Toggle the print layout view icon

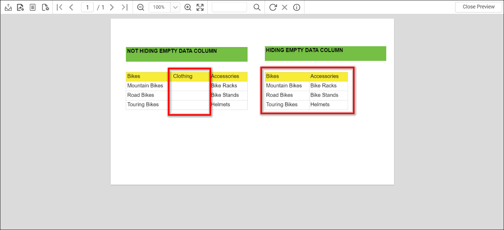tap(32, 7)
